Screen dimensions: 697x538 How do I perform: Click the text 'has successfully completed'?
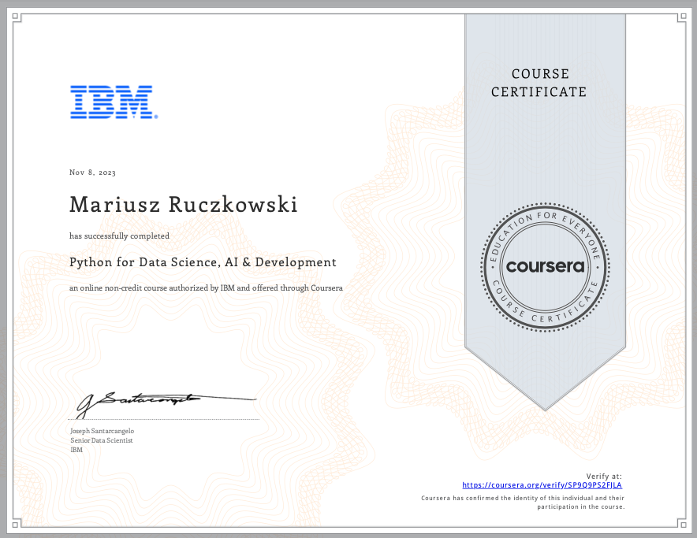coord(119,236)
